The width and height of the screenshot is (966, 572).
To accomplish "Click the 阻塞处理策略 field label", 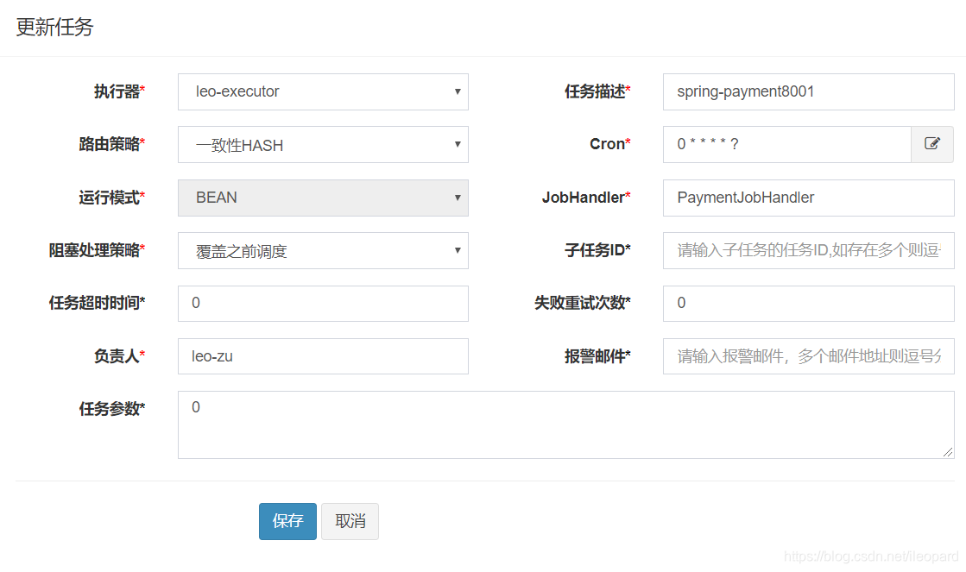I will coord(98,250).
